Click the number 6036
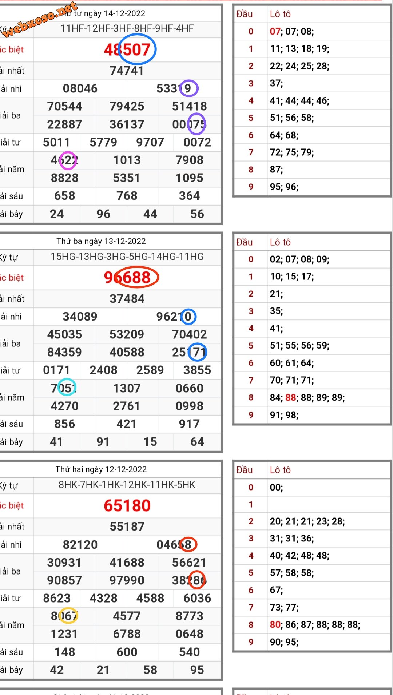This screenshot has width=393, height=695. point(197,598)
